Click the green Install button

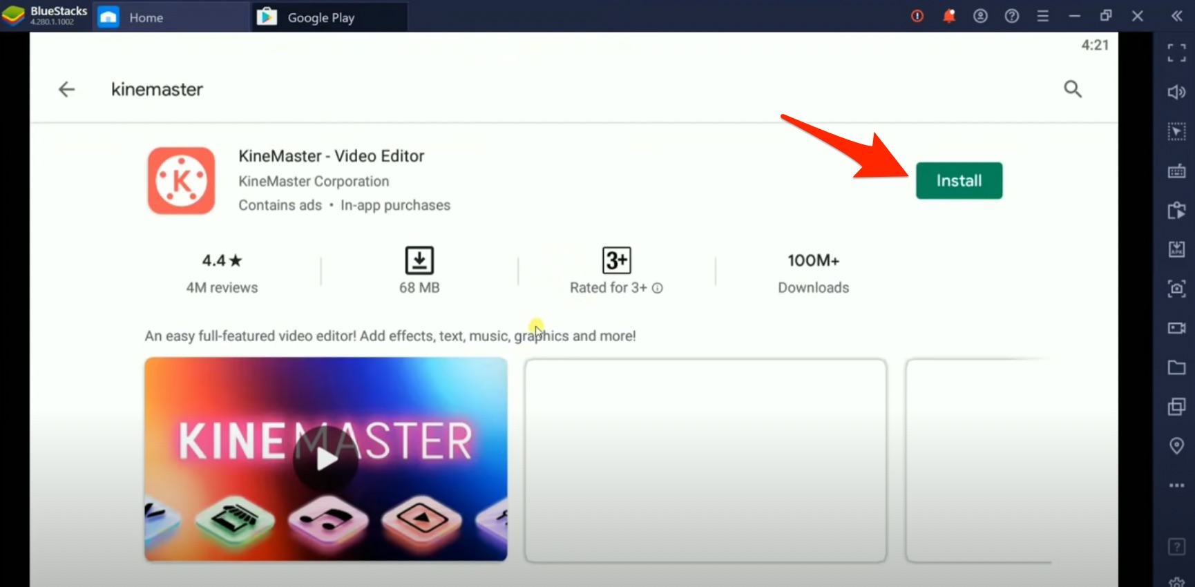959,181
